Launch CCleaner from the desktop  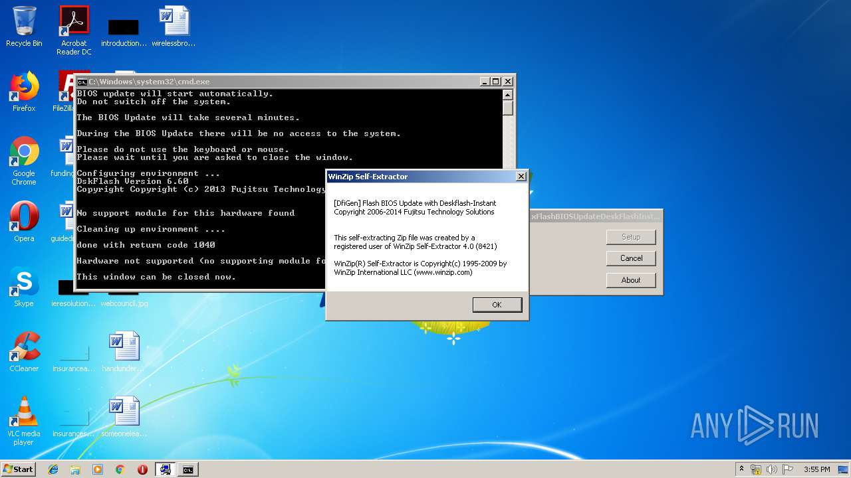(x=24, y=352)
